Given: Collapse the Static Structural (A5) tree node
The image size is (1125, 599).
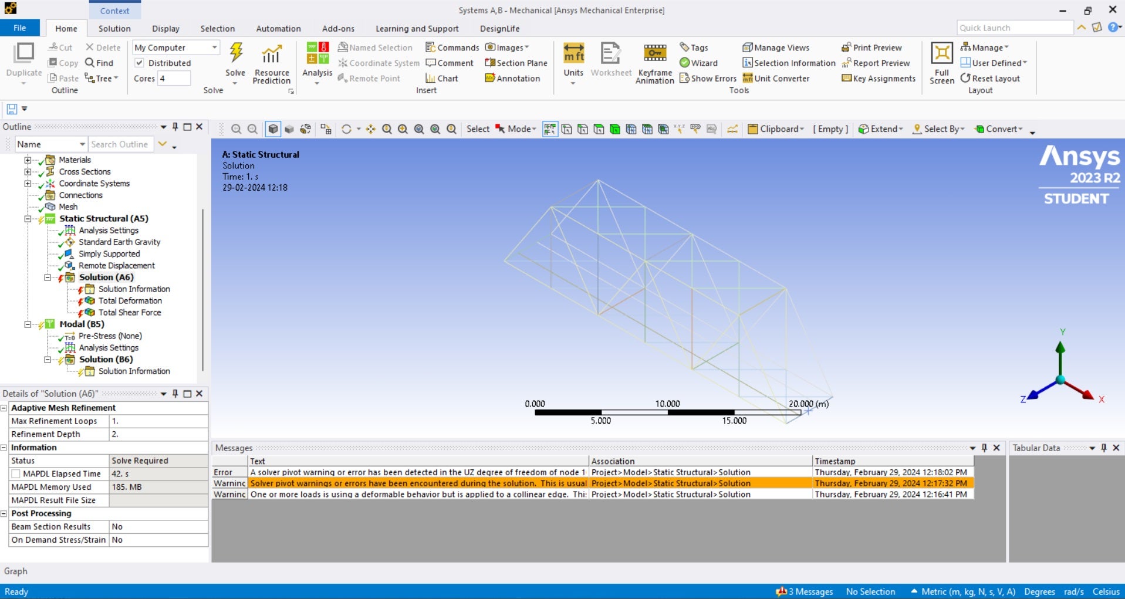Looking at the screenshot, I should [x=28, y=219].
